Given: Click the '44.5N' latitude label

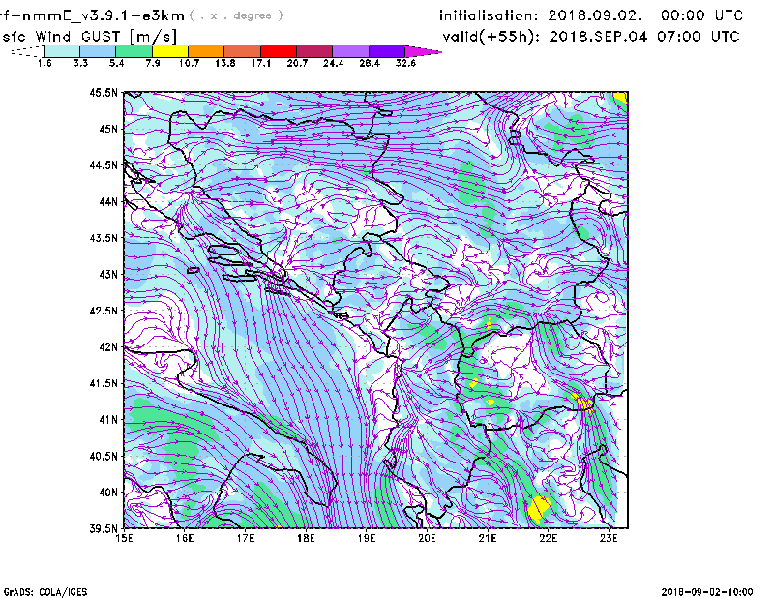Looking at the screenshot, I should (x=104, y=164).
